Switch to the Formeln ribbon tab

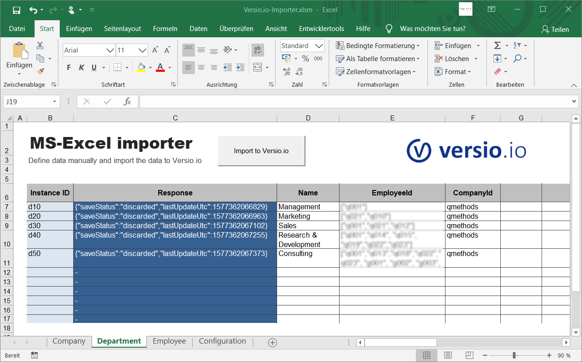pyautogui.click(x=165, y=29)
